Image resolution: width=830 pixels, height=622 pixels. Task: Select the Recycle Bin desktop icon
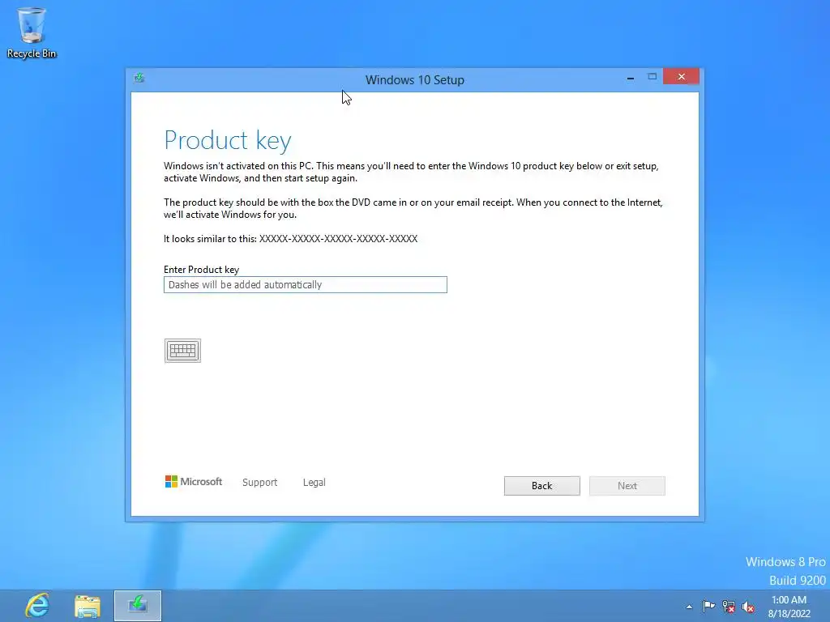(32, 32)
